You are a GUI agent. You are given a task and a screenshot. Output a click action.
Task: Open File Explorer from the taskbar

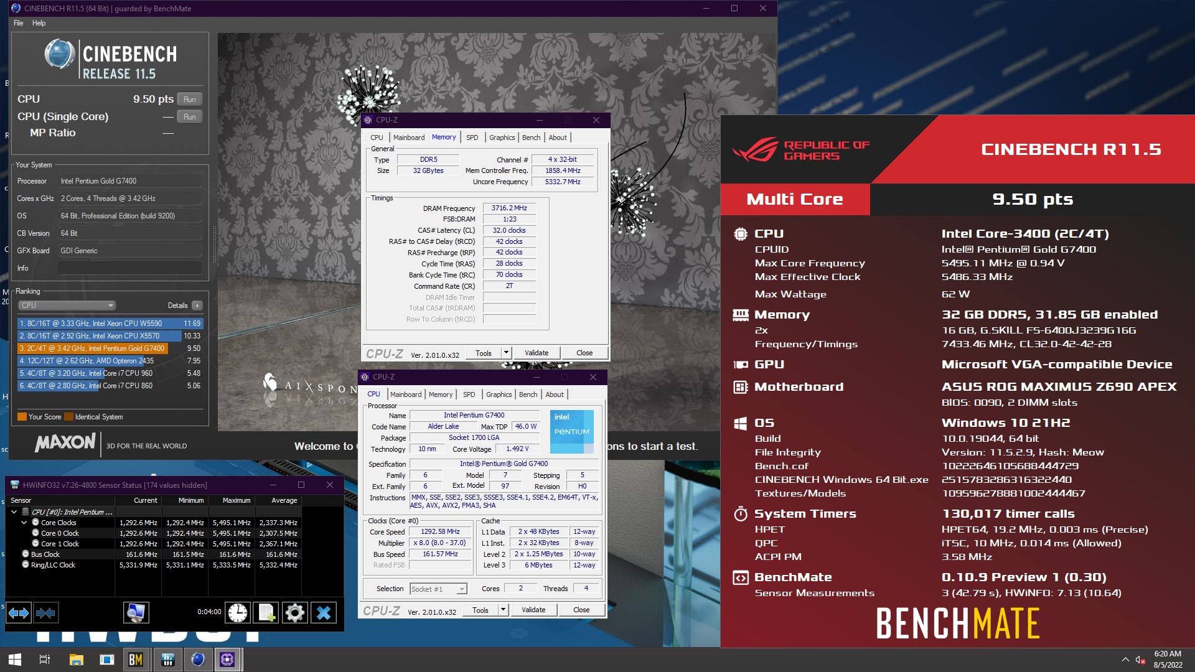(76, 660)
